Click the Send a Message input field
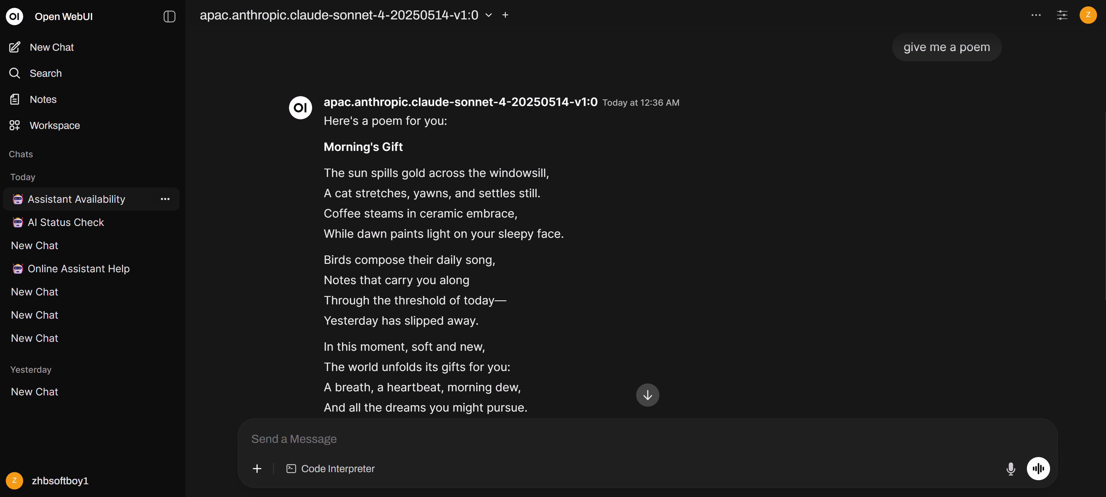This screenshot has width=1106, height=497. coord(601,439)
